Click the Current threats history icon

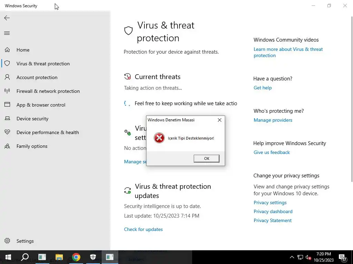point(128,77)
